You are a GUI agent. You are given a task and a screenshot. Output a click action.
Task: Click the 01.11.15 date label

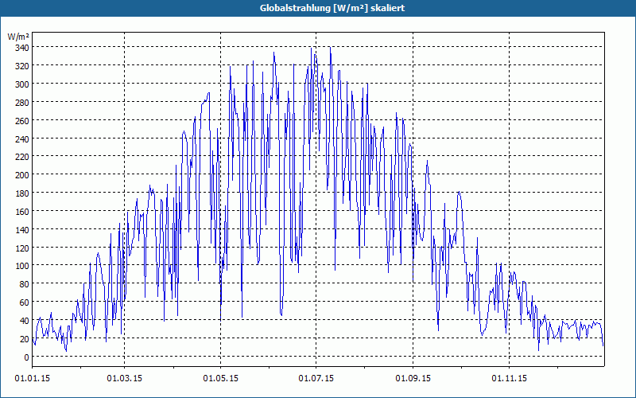[509, 379]
